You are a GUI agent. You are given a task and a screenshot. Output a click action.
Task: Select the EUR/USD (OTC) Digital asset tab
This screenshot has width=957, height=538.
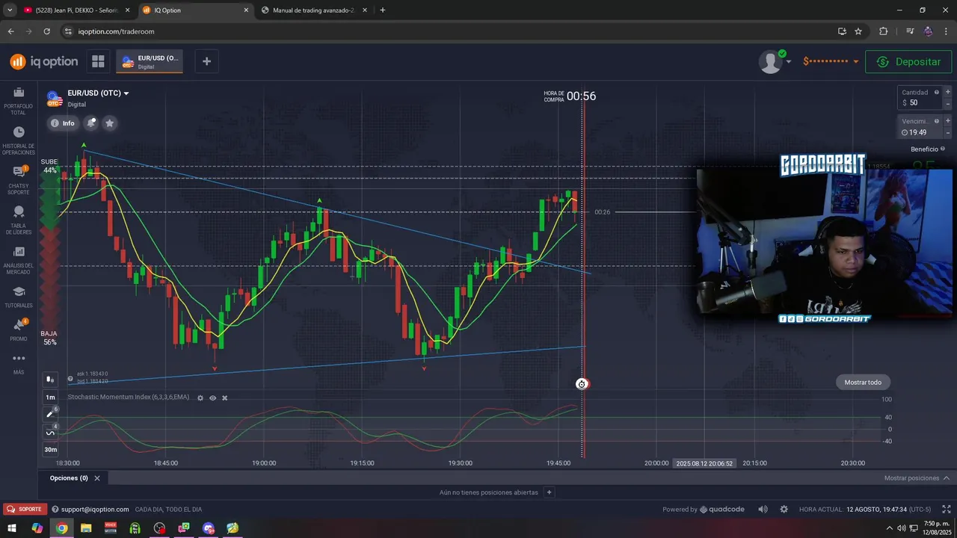[150, 61]
